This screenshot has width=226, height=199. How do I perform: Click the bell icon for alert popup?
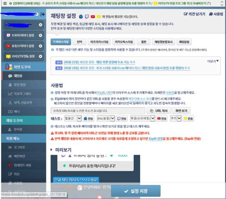point(10,85)
